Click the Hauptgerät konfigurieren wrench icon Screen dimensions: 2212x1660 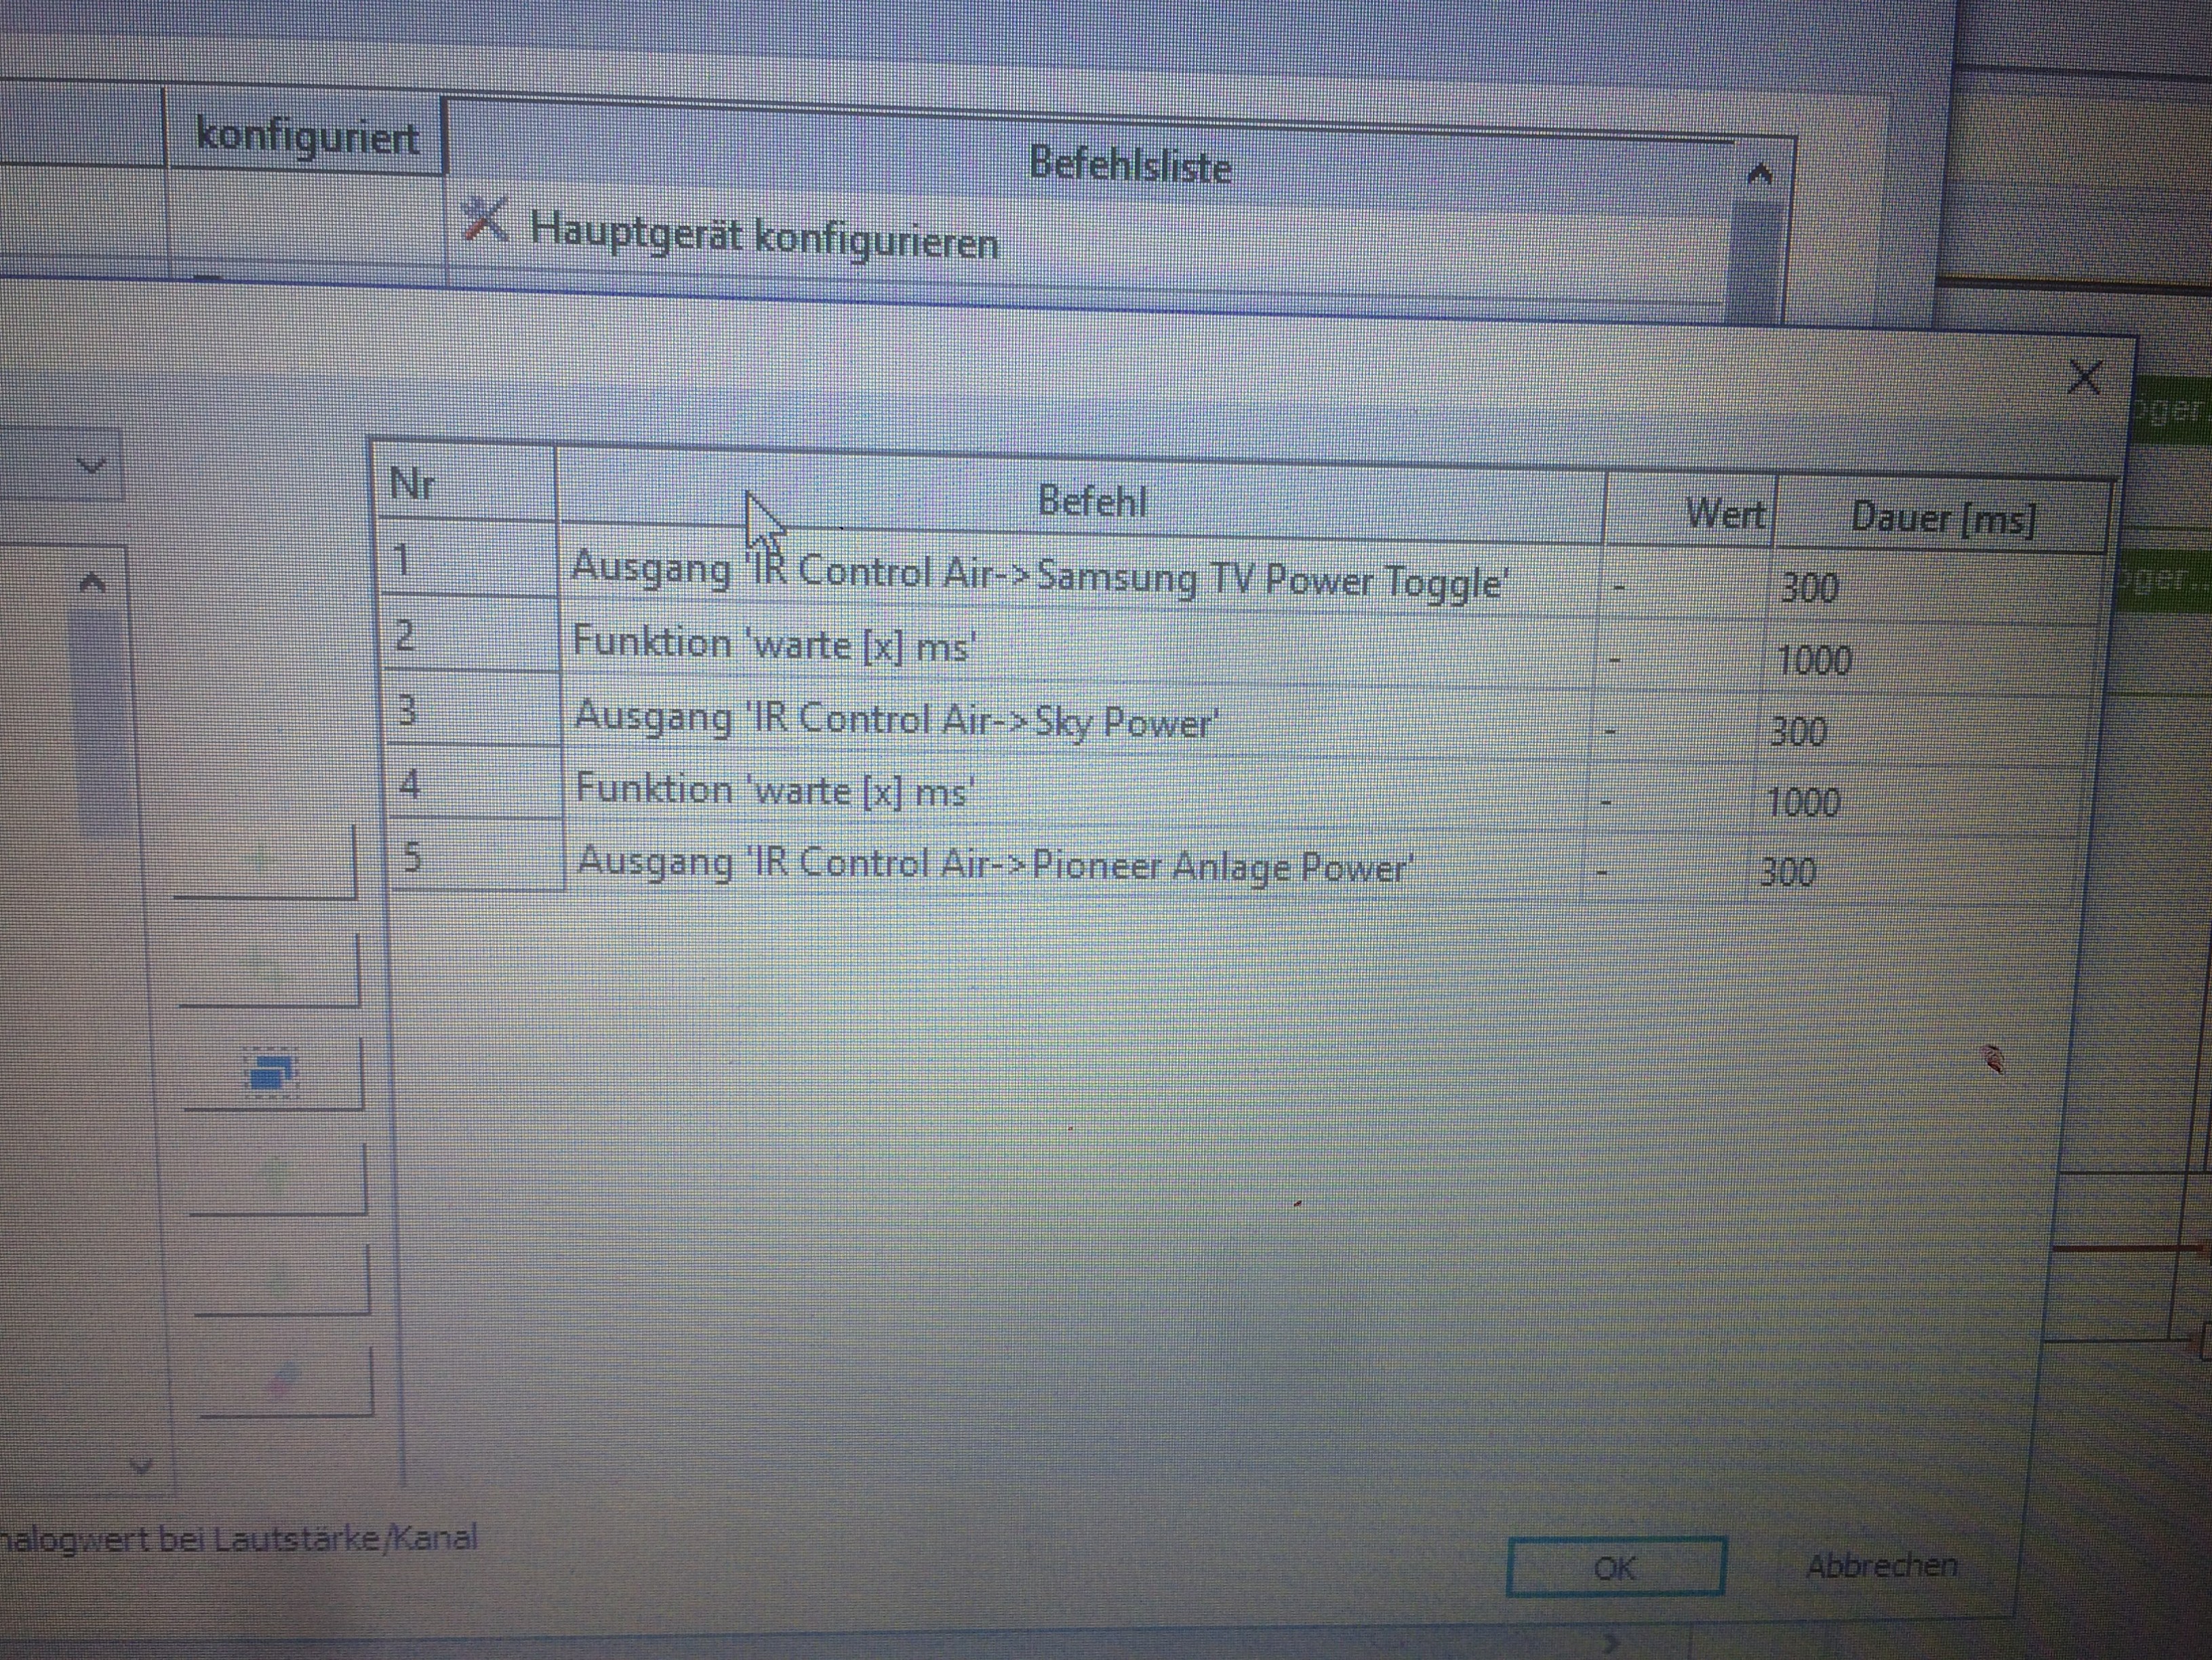pyautogui.click(x=486, y=220)
